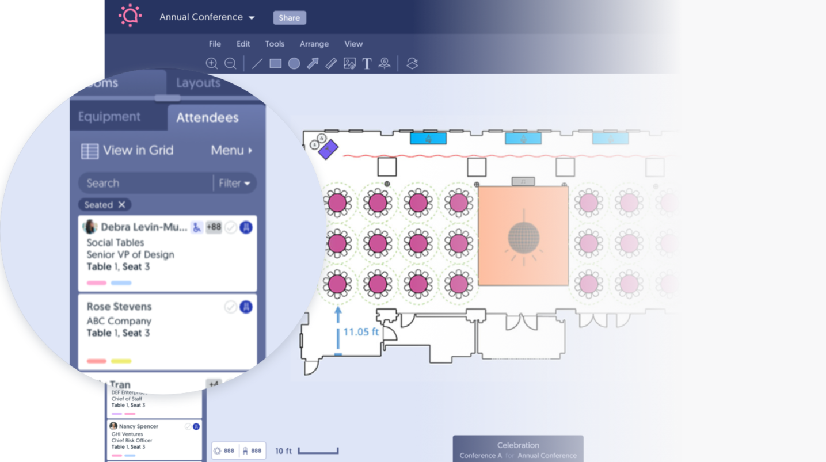The image size is (826, 462).
Task: Click the attendee Search field
Action: pyautogui.click(x=144, y=183)
